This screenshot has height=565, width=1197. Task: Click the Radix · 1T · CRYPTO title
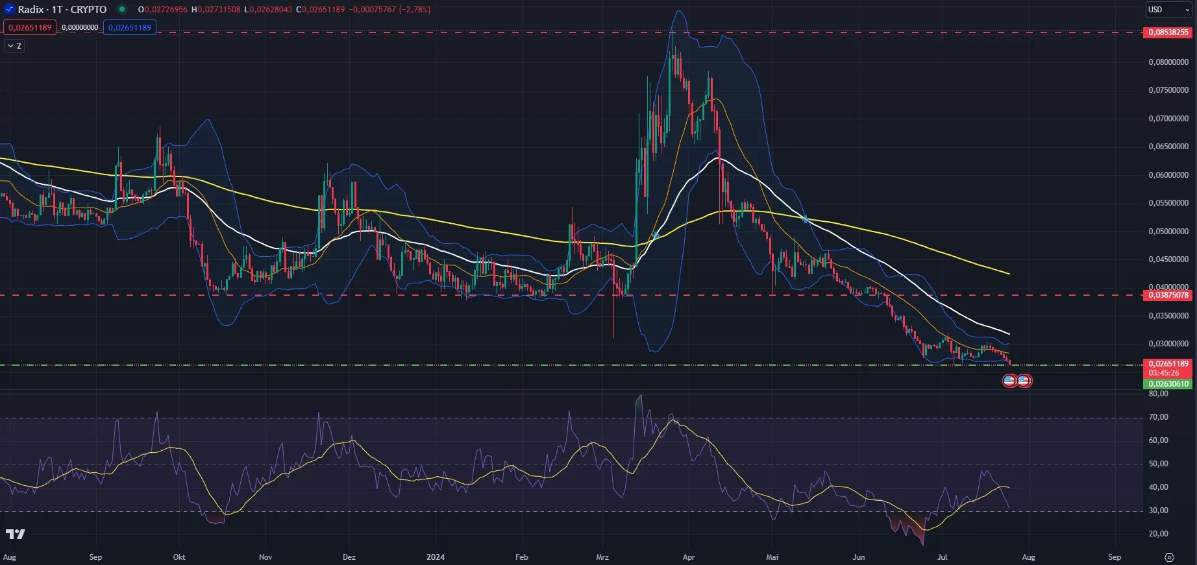click(62, 10)
